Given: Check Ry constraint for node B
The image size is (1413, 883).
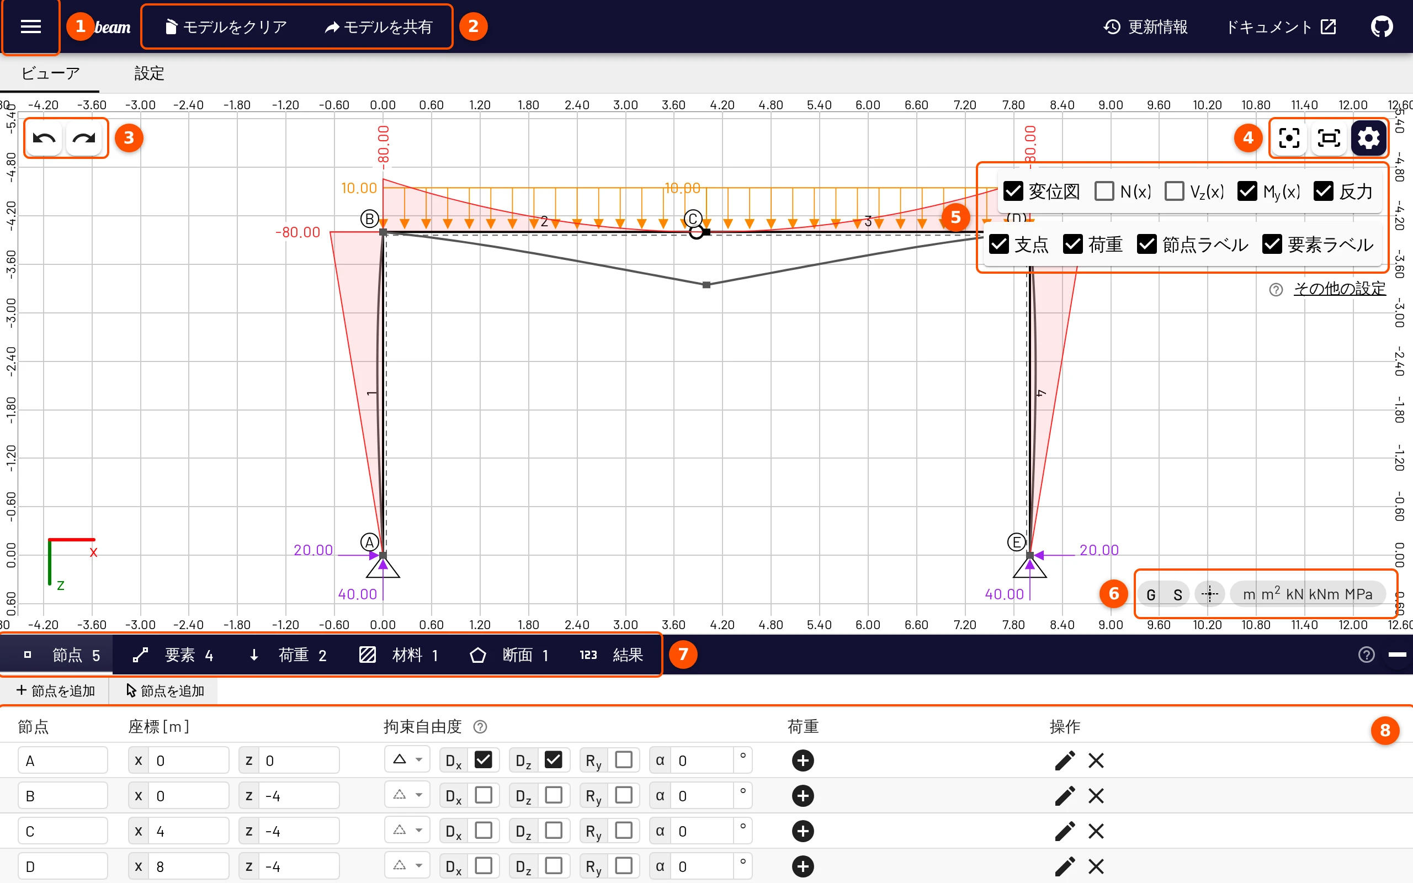Looking at the screenshot, I should (624, 795).
